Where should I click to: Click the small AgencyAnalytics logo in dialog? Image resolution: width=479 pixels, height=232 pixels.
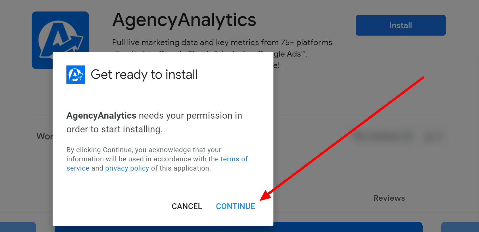pos(76,75)
